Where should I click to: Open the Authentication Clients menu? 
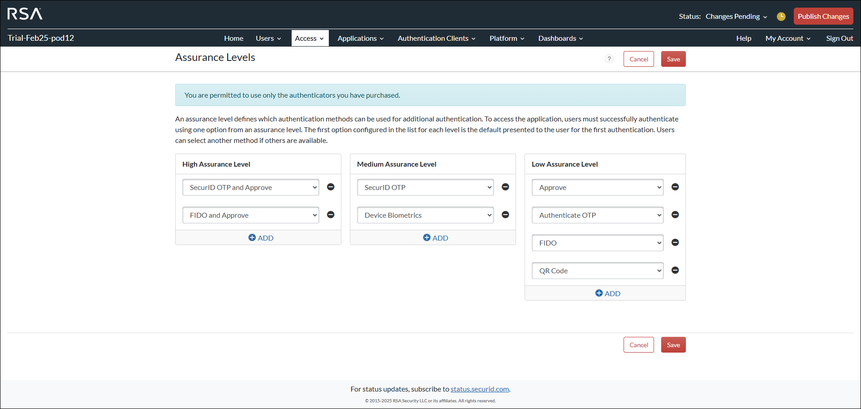(x=436, y=39)
